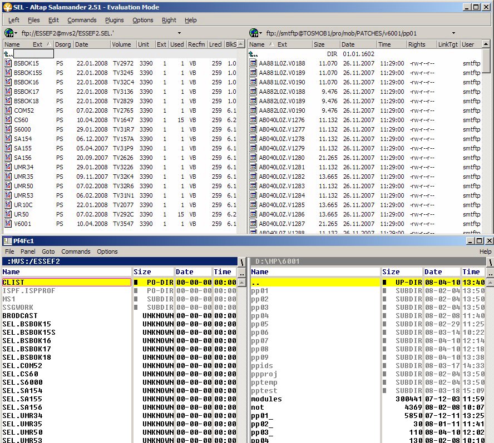Screen dimensions: 494x443
Task: Click the scroll-up arrow in Pf4Fc1 left panel
Action: [x=241, y=283]
